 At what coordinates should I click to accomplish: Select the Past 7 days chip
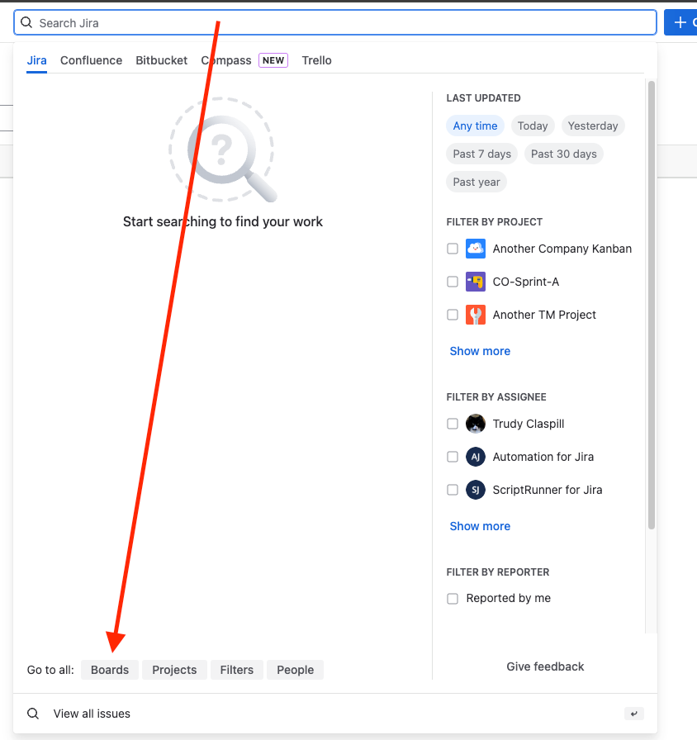(481, 154)
